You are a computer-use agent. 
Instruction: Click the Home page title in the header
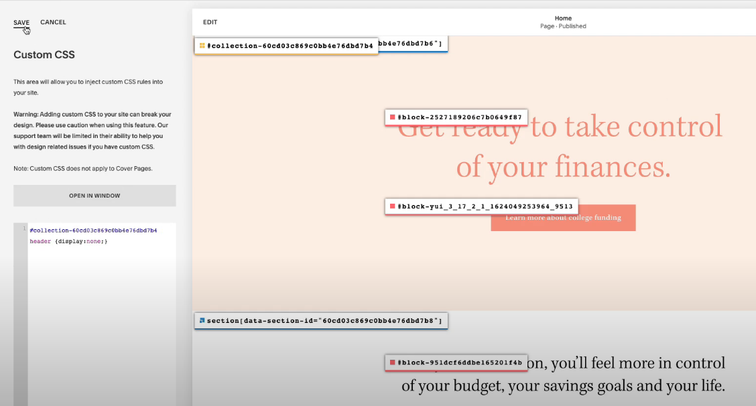click(562, 18)
